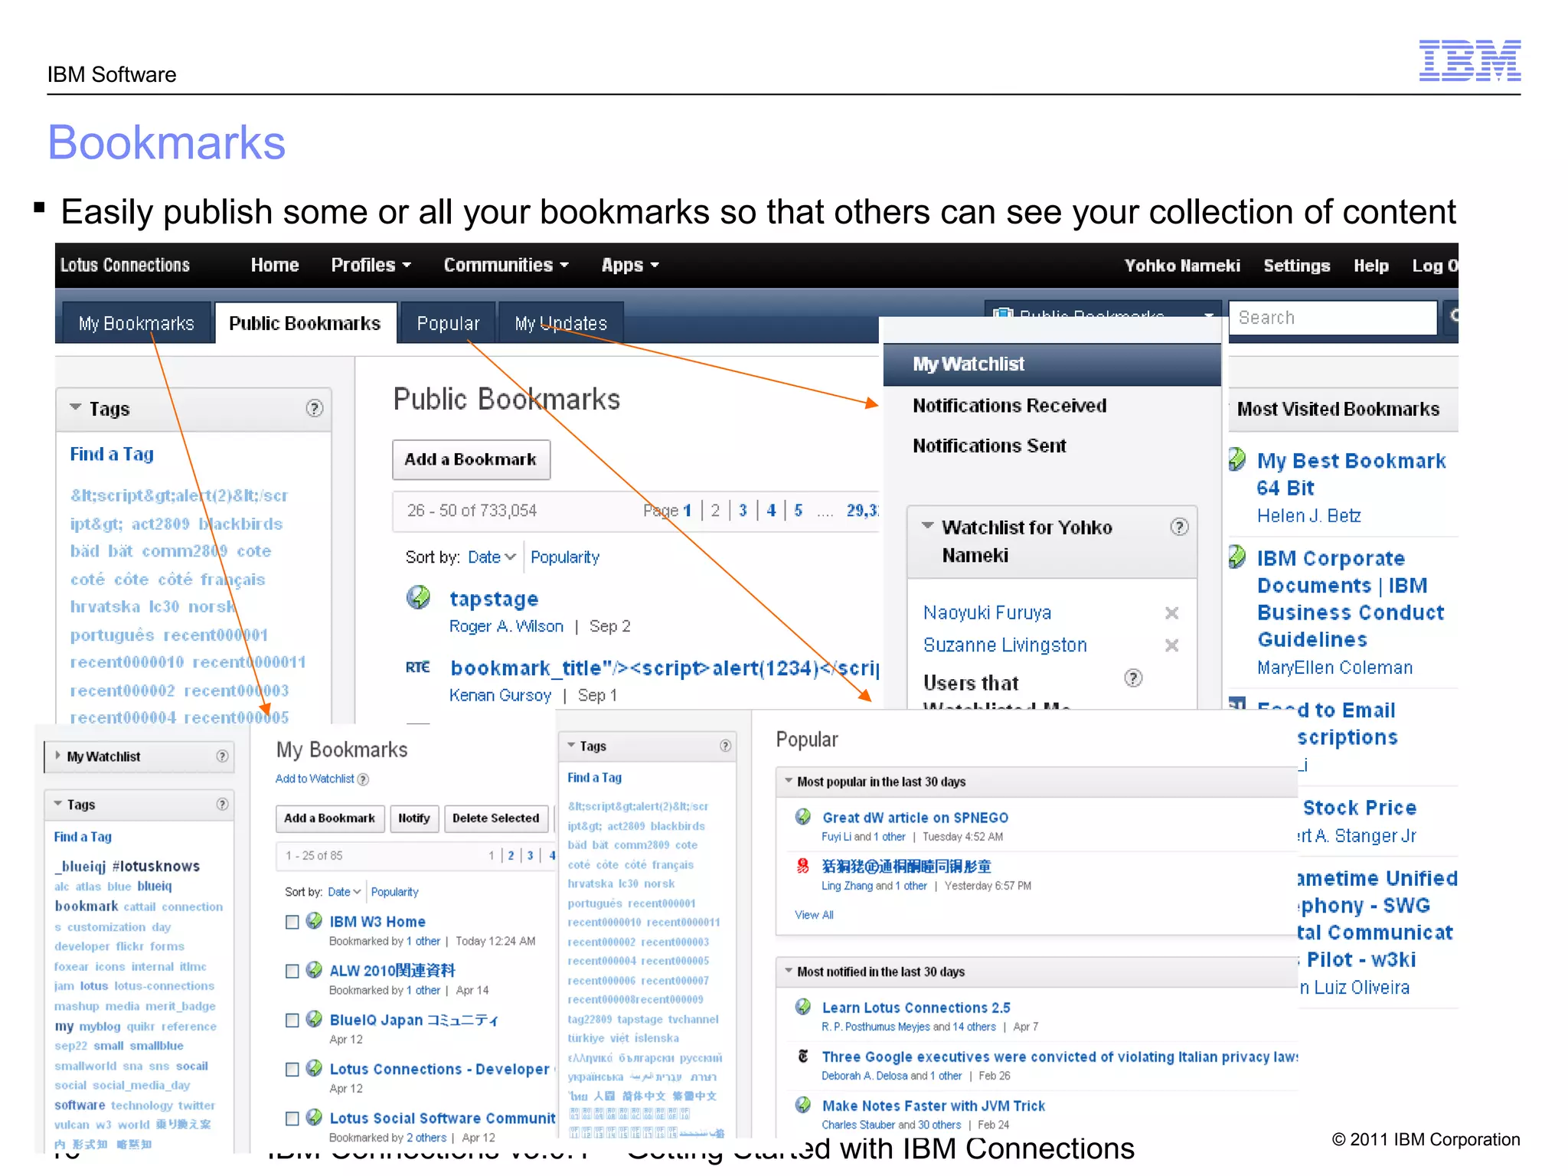
Task: Open Home in the Lotus Connections bar
Action: point(275,265)
